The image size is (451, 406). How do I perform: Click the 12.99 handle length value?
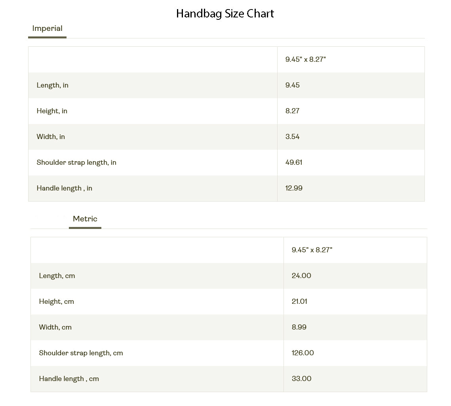tap(293, 188)
